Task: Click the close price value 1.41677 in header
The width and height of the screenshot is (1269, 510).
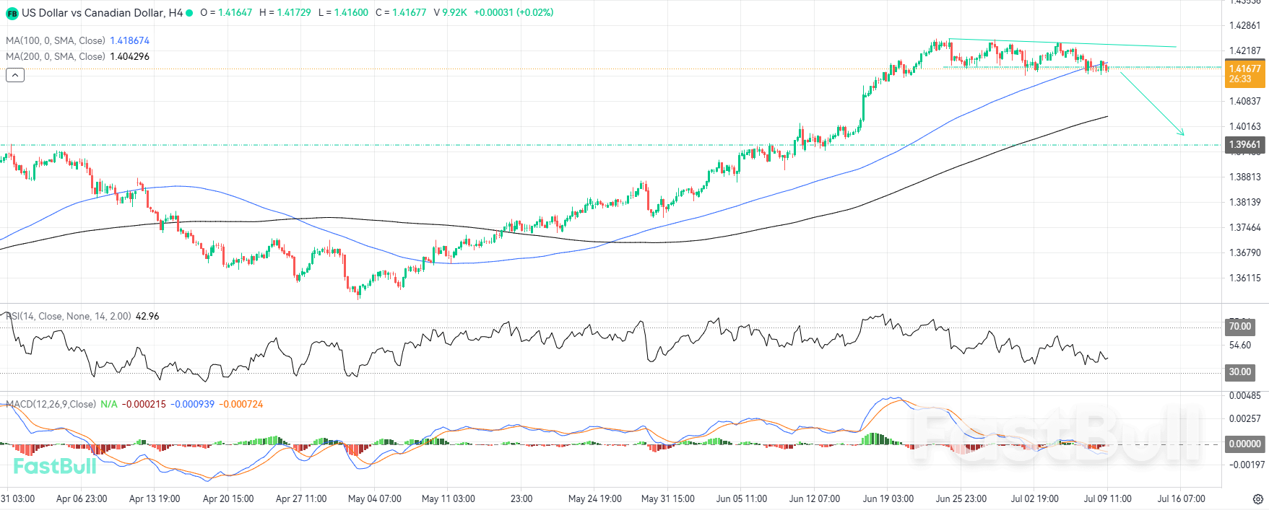Action: 410,13
